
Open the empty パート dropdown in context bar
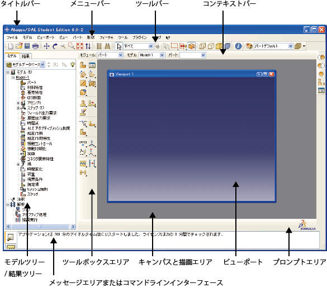(203, 55)
